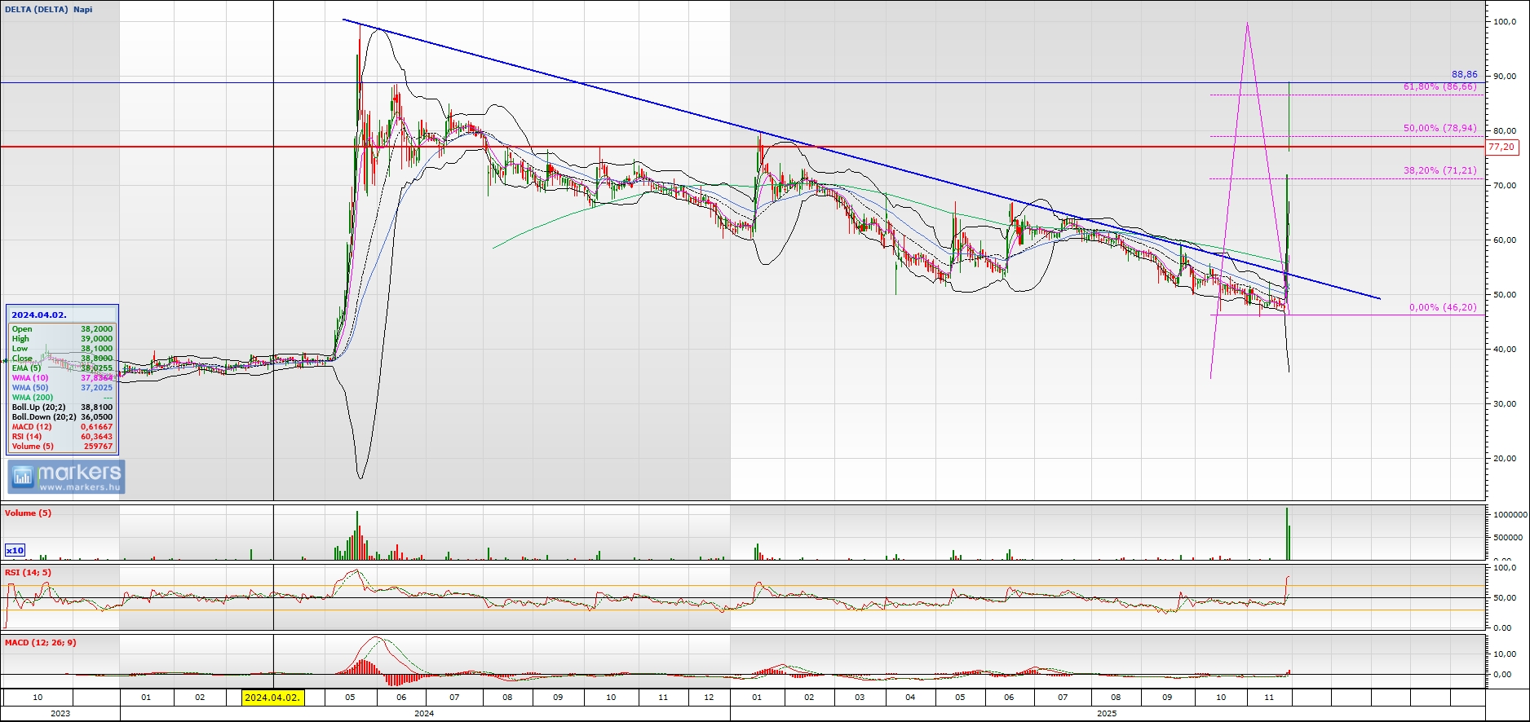Click the red 77,20 price tag

1501,147
